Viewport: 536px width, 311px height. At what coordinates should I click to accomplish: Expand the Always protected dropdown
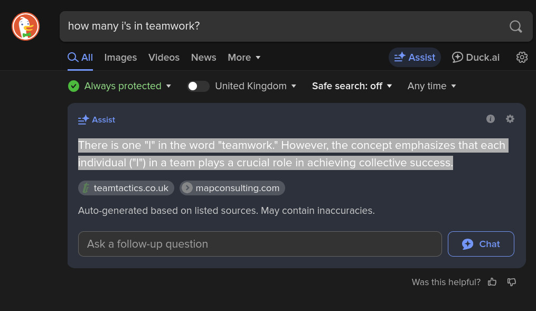127,86
